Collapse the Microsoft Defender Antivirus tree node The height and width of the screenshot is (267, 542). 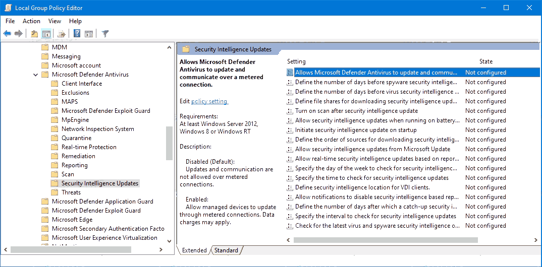coord(36,75)
